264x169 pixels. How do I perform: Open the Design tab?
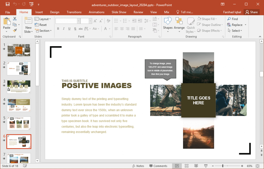pyautogui.click(x=54, y=12)
